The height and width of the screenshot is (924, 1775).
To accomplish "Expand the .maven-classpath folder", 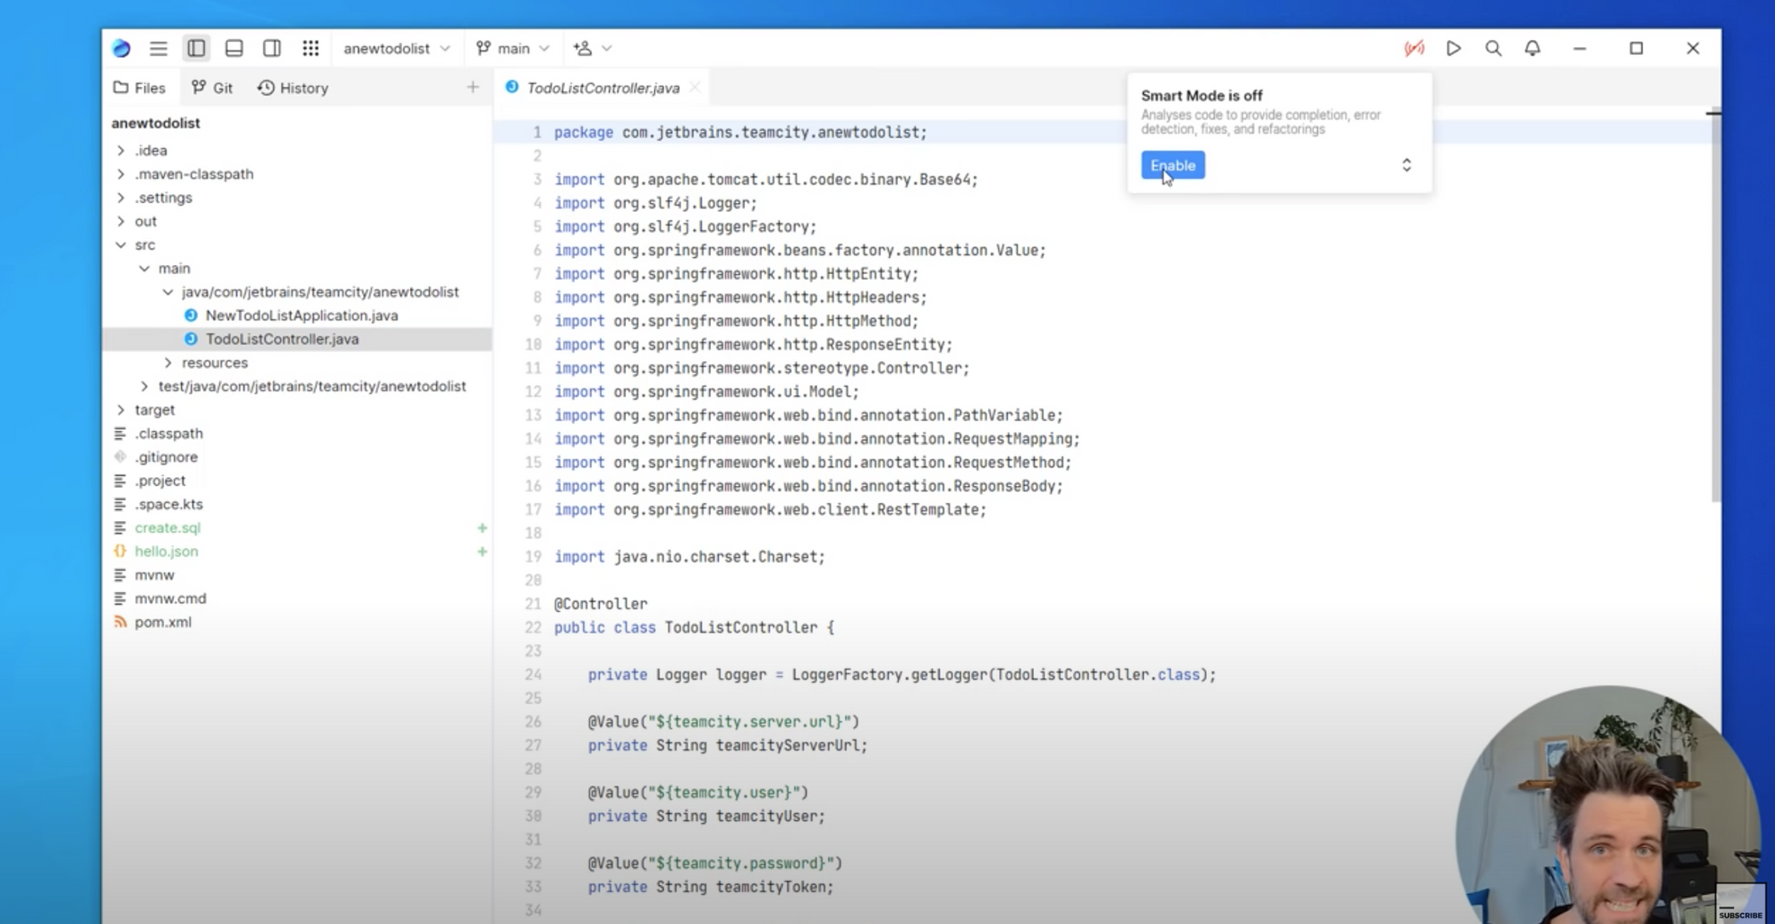I will coord(121,174).
